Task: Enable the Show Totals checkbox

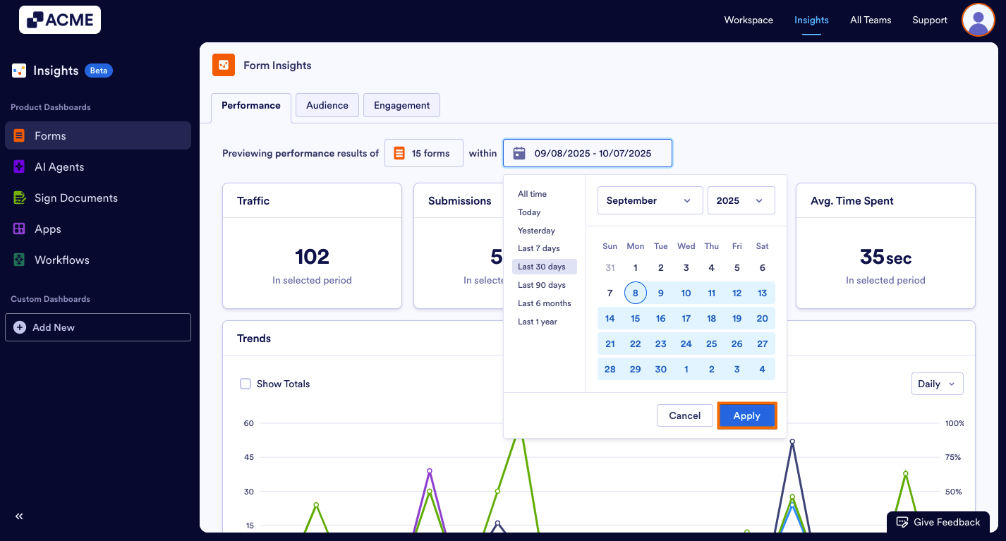Action: [246, 384]
